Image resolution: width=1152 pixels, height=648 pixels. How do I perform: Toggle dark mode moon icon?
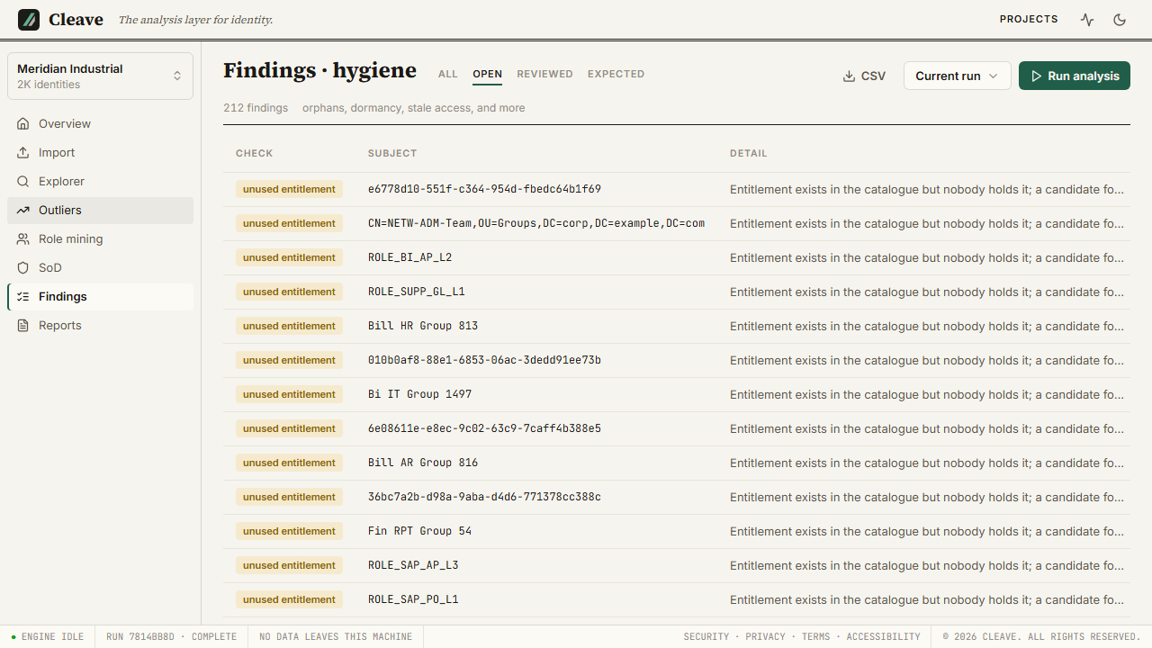(1120, 20)
